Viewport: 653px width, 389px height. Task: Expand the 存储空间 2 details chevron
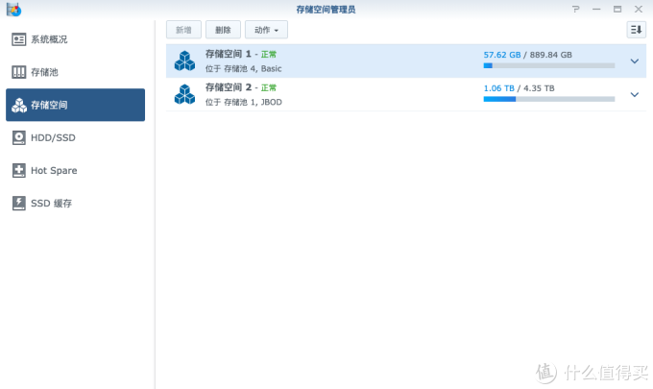pyautogui.click(x=634, y=94)
